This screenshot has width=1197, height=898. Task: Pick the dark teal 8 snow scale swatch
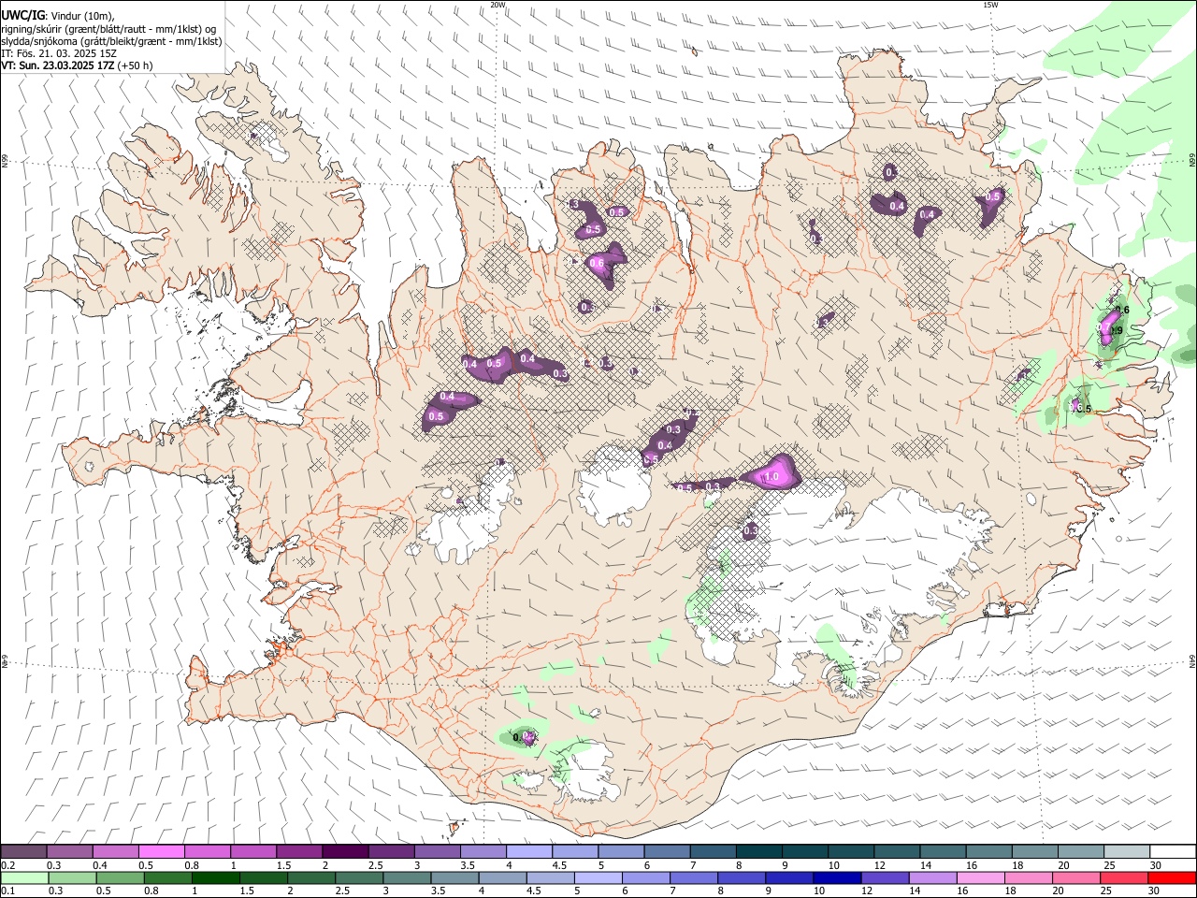759,852
